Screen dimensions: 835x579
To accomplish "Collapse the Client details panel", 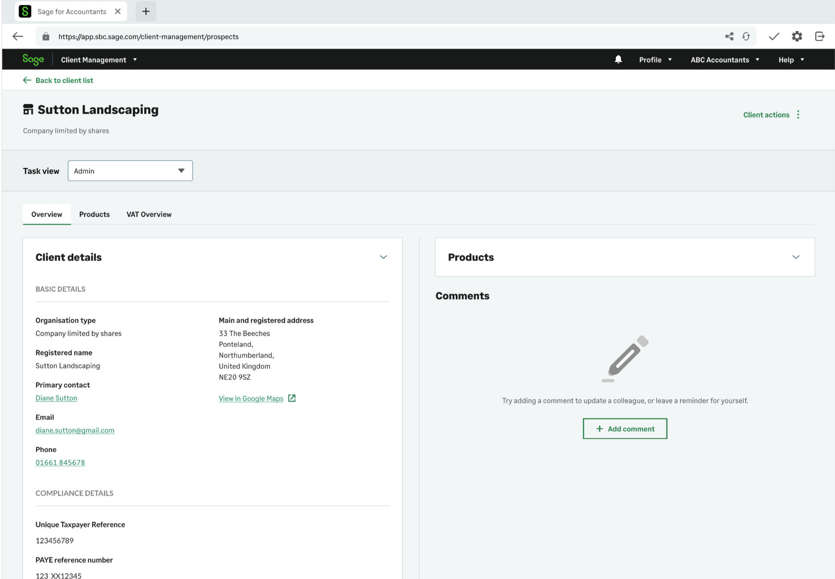I will click(383, 257).
